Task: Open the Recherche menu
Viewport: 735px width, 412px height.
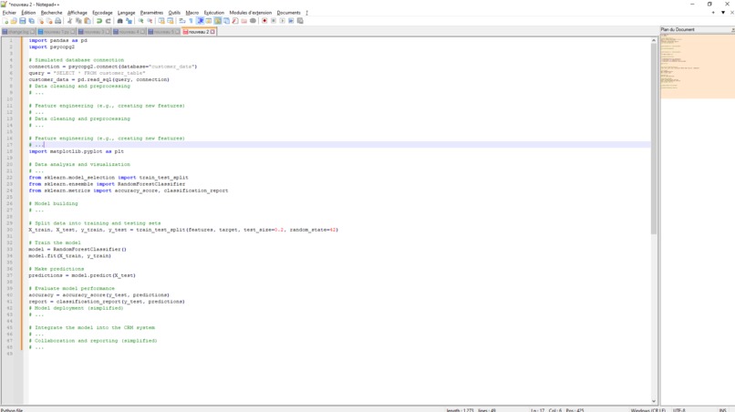Action: tap(52, 13)
